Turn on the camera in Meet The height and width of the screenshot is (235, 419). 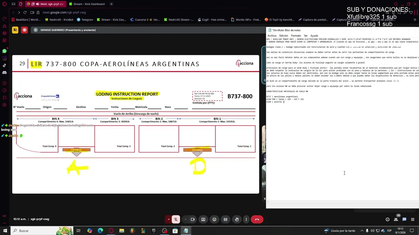click(x=192, y=219)
